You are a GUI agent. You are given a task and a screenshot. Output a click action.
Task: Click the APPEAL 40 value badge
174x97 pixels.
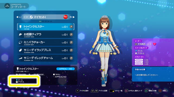pyautogui.click(x=65, y=69)
